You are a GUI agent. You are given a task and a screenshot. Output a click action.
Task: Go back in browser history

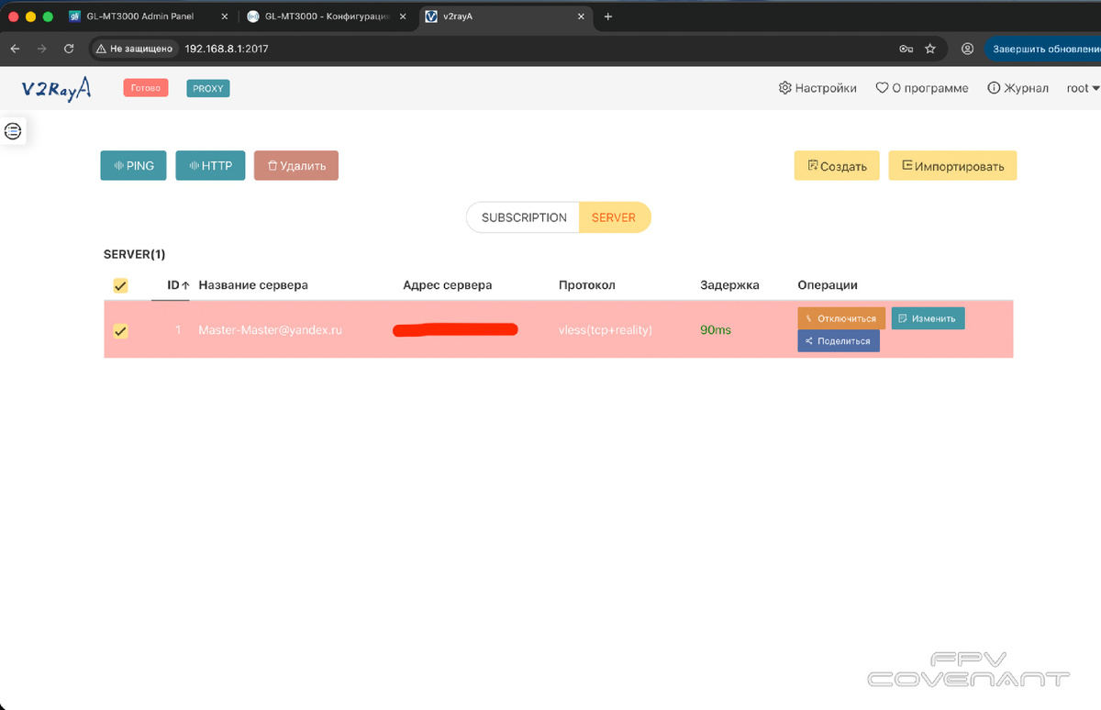point(15,49)
